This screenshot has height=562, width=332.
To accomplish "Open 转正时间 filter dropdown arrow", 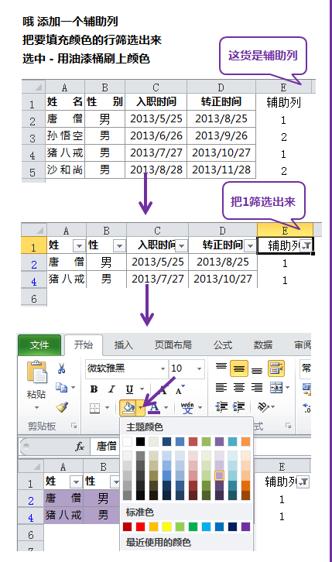I will pyautogui.click(x=250, y=246).
